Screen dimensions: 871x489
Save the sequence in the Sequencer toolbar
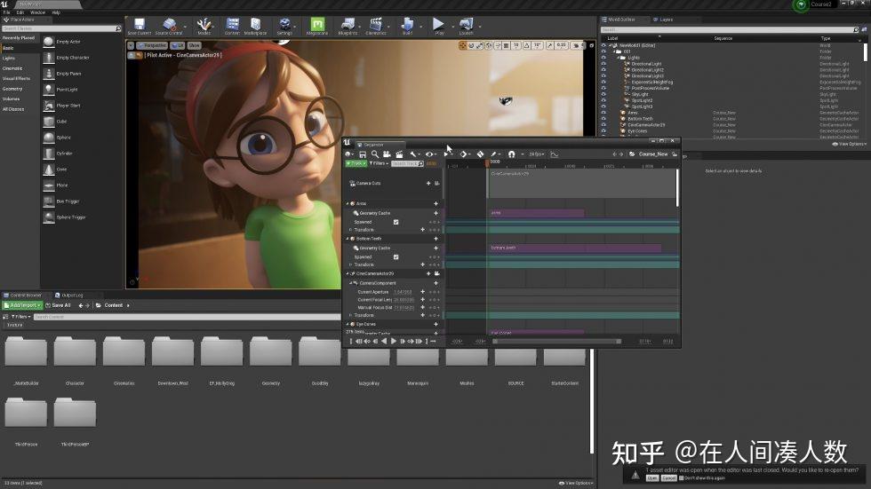[363, 154]
